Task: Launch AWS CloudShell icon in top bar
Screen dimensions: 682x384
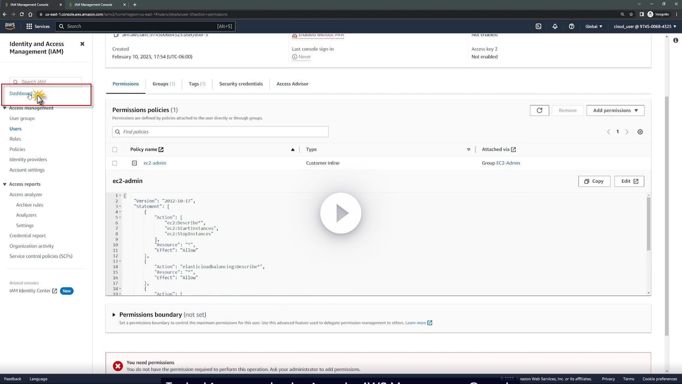Action: tap(538, 26)
